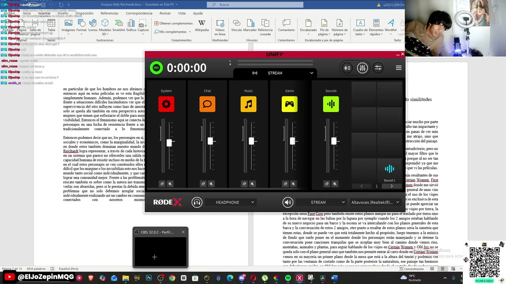Open the Altavoces (Realtek) device dropdown
This screenshot has height=284, width=506.
click(x=375, y=202)
